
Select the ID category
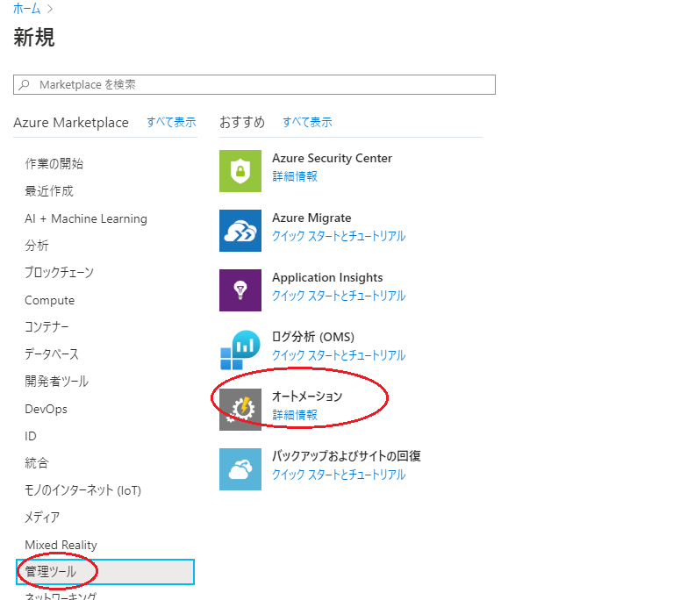(31, 436)
